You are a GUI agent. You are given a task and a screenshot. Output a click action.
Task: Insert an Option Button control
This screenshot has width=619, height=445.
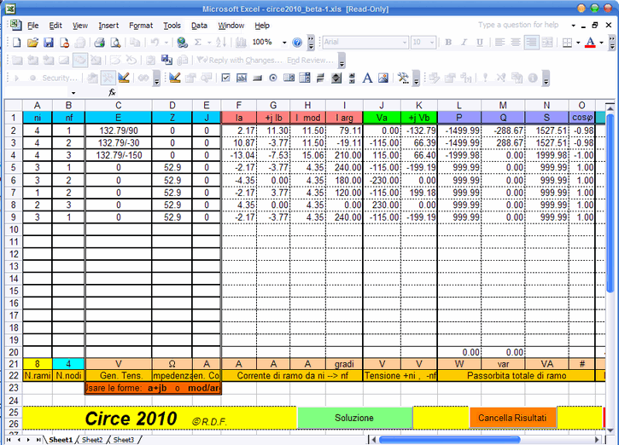(x=272, y=78)
